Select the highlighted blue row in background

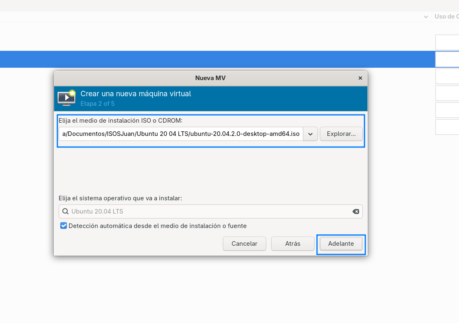click(217, 59)
